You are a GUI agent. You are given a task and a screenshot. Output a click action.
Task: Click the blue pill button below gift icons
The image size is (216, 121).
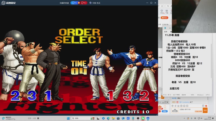(165, 111)
